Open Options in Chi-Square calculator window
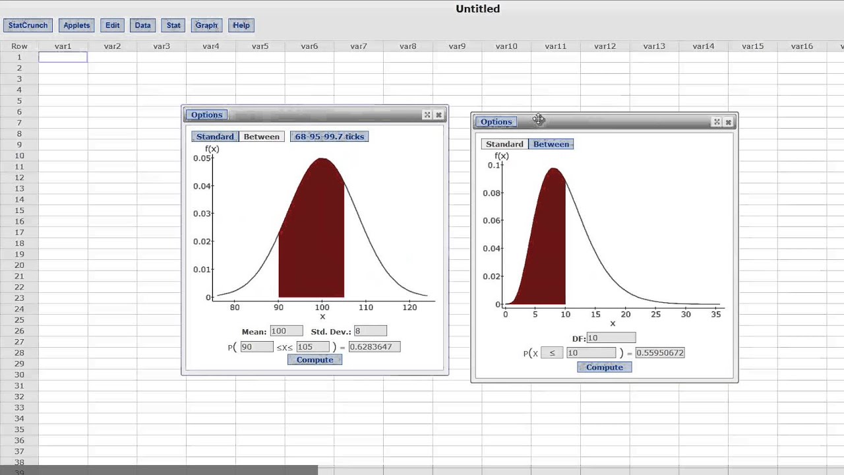 tap(496, 121)
